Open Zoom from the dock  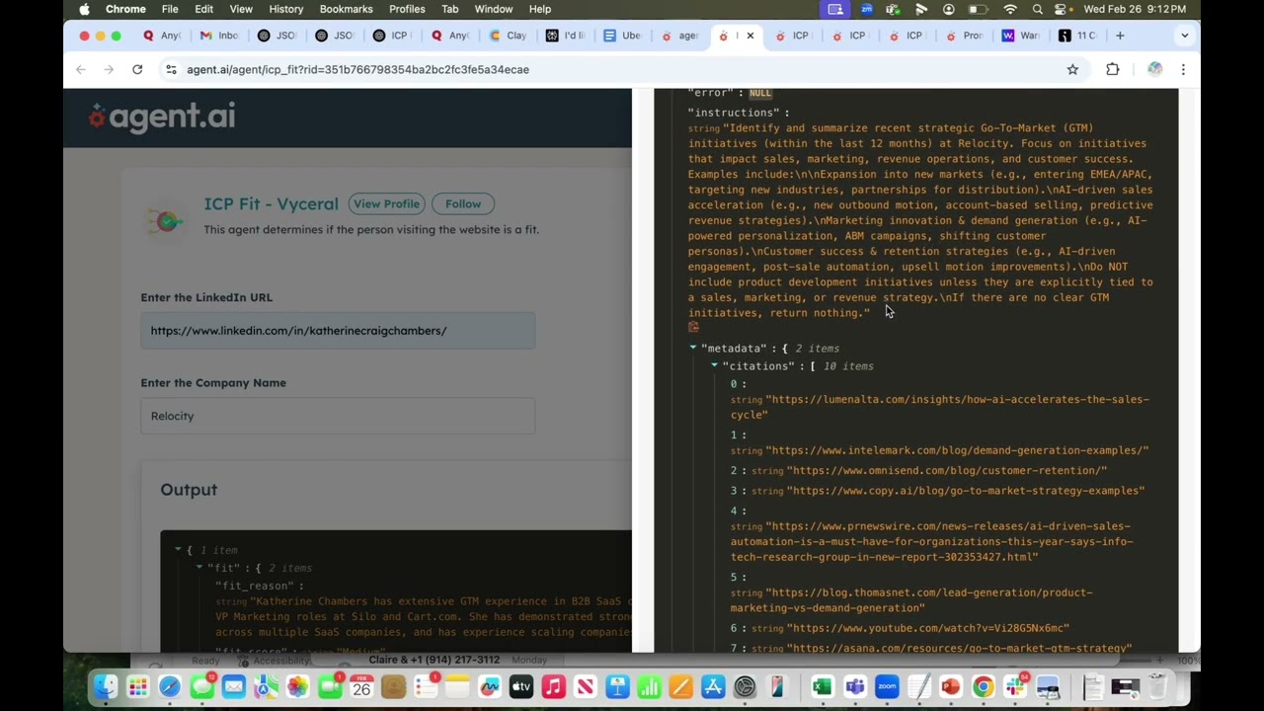[887, 686]
